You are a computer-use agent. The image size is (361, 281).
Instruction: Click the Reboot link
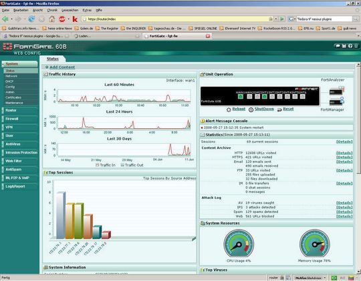click(239, 109)
